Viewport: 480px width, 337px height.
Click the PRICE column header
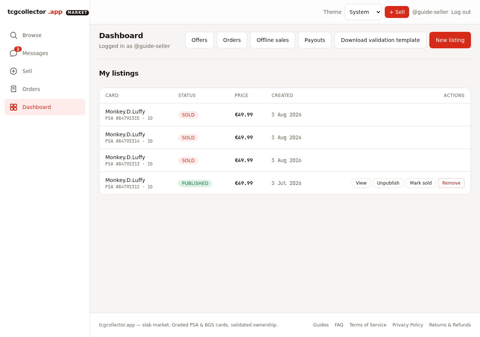tap(241, 95)
